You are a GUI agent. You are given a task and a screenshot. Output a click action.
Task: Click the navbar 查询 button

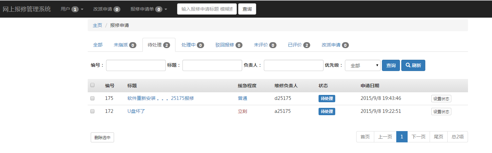click(x=247, y=9)
